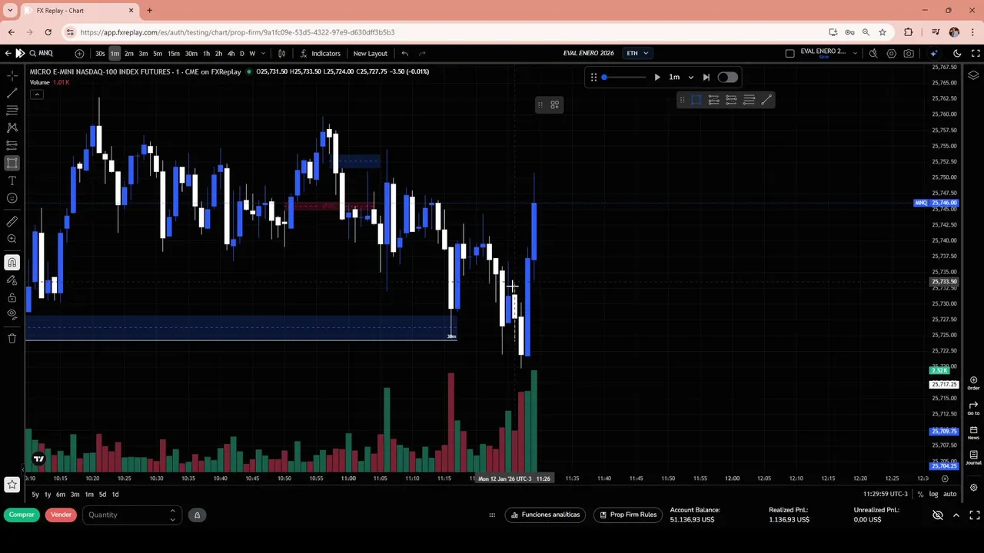Open quick search icon in top toolbar
This screenshot has height=553, width=984.
(x=873, y=53)
